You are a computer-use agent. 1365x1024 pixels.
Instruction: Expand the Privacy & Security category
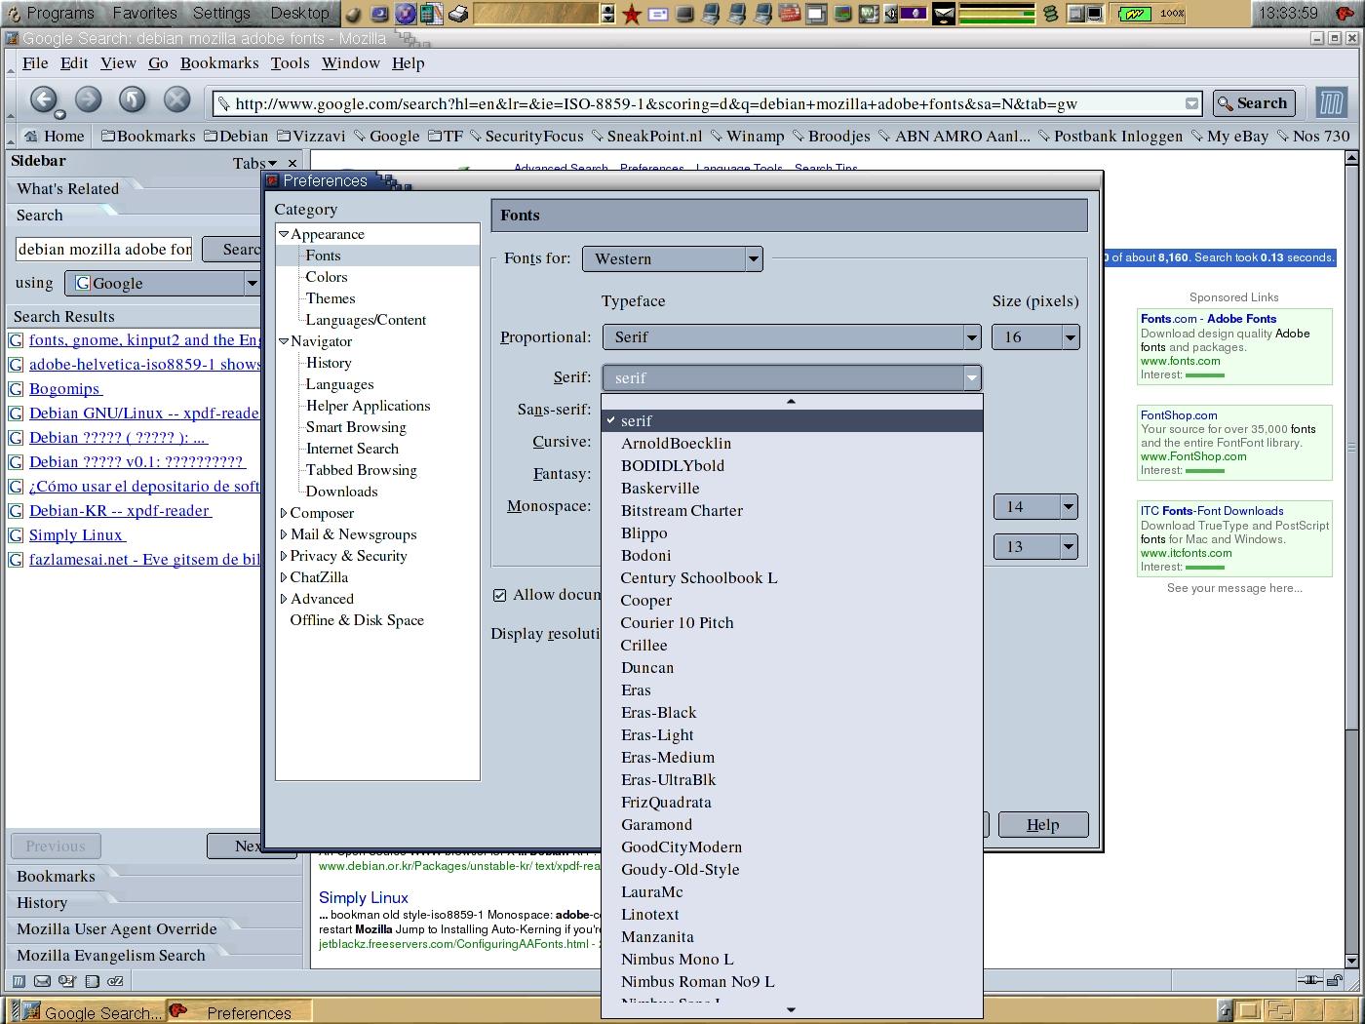point(284,556)
